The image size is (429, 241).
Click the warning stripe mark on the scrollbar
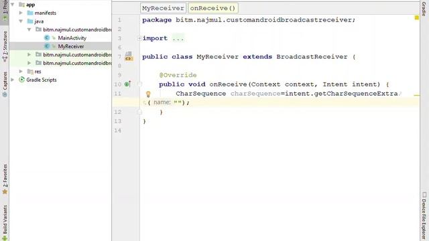coord(417,95)
